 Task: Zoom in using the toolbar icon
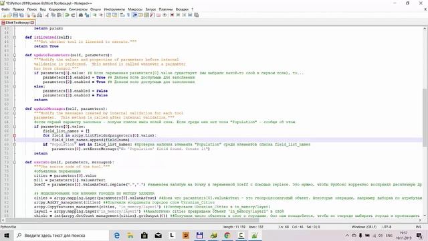pyautogui.click(x=94, y=15)
